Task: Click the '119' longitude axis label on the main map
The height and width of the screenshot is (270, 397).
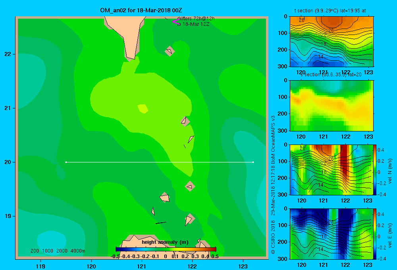Action: (40, 266)
